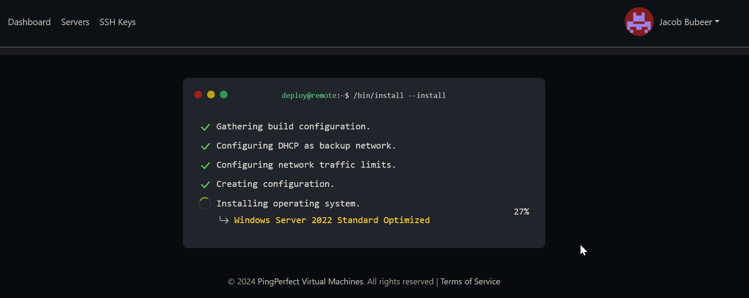The width and height of the screenshot is (749, 298).
Task: Open the Terms of Service link
Action: coord(470,282)
